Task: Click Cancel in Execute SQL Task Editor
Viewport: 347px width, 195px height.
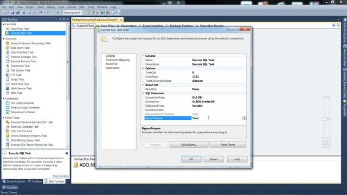Action: pyautogui.click(x=214, y=159)
